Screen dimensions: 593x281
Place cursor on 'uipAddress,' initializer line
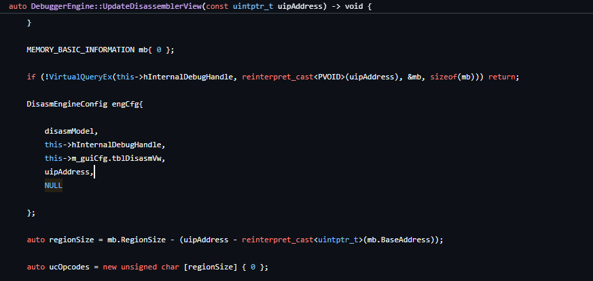(69, 172)
